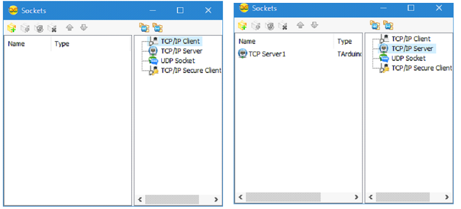Click the add socket icon in right Sockets window
Image resolution: width=461 pixels, height=209 pixels.
point(242,25)
